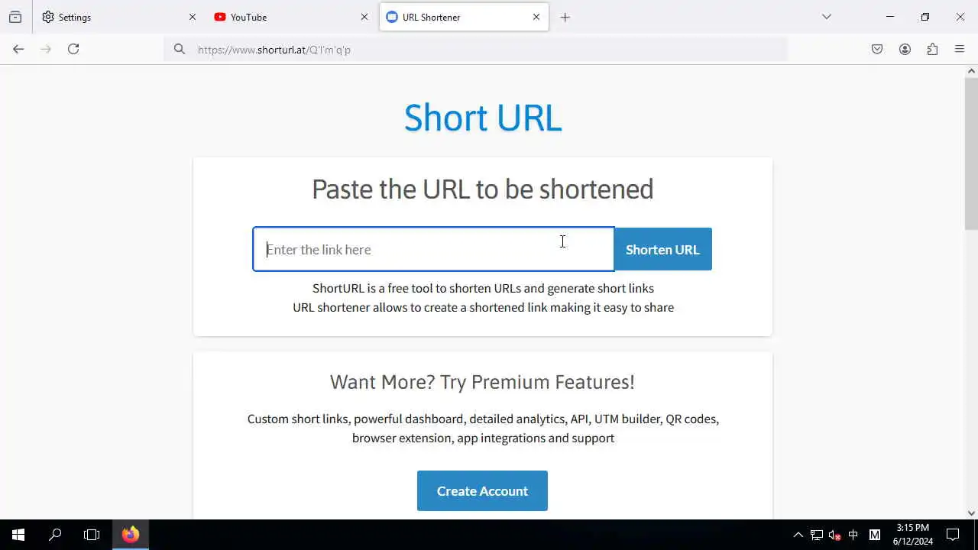This screenshot has width=978, height=550.
Task: Go back to previous page
Action: [x=18, y=49]
